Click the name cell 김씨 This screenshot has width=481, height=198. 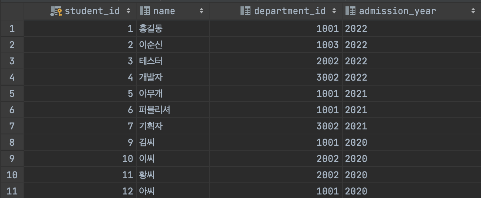(173, 142)
